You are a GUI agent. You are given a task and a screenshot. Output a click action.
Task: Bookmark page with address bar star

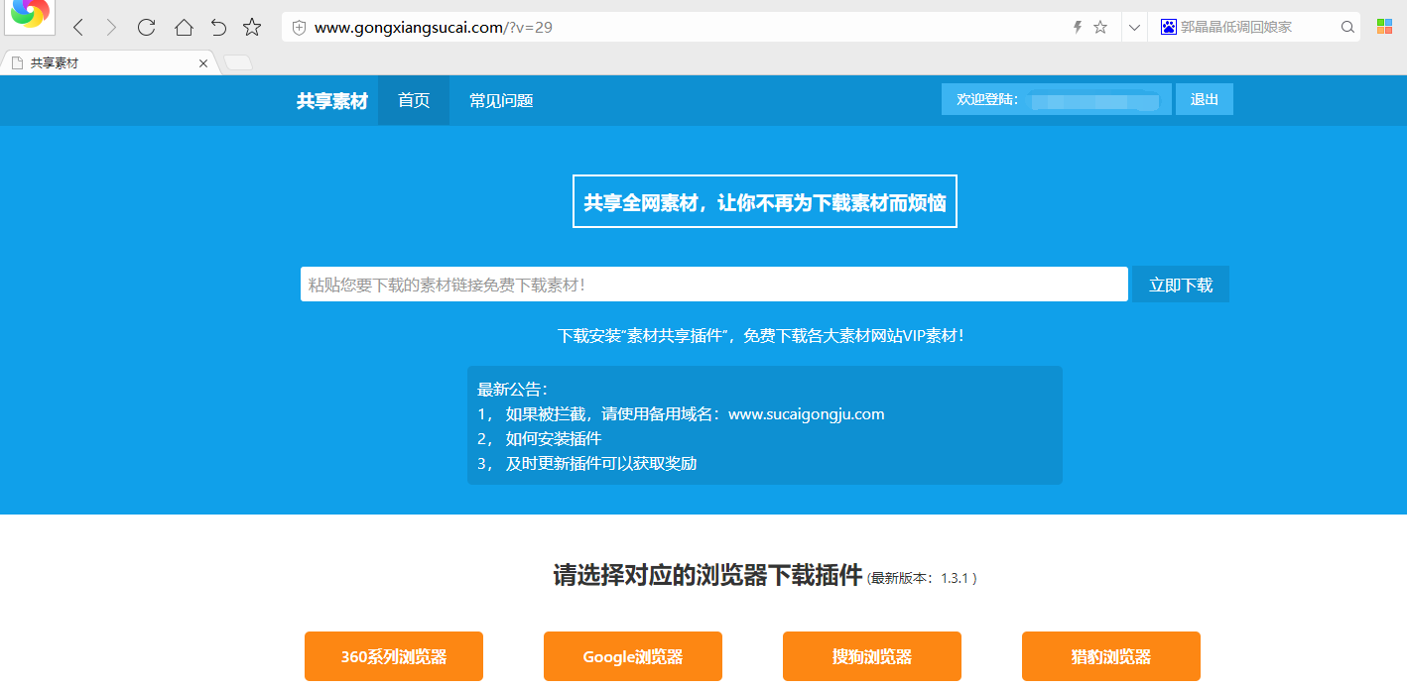point(1100,28)
